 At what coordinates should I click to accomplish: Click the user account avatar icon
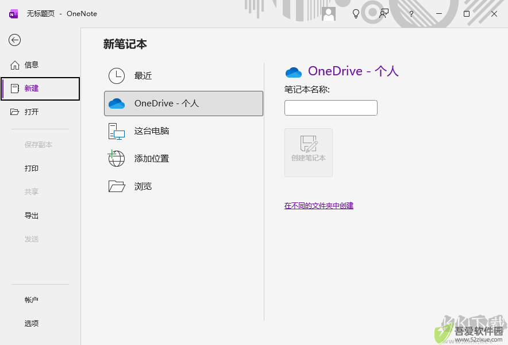click(x=329, y=14)
